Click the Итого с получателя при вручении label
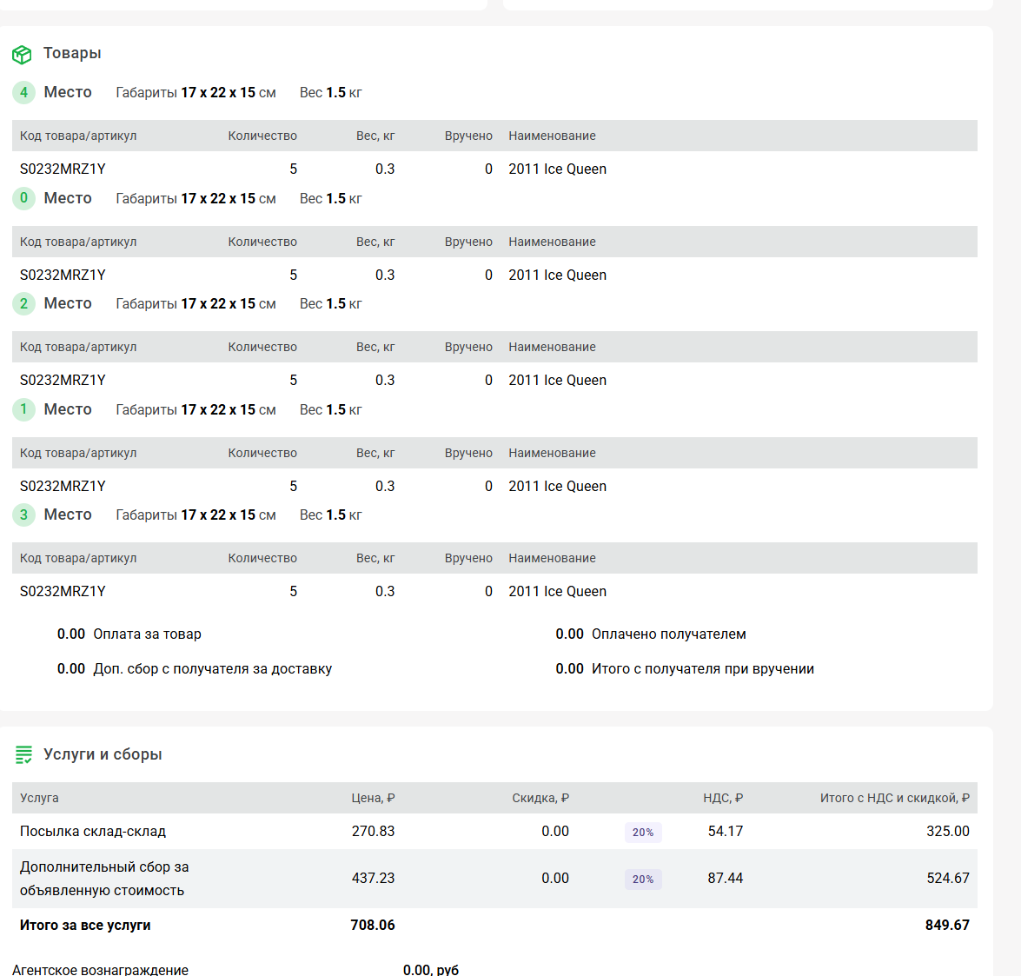The height and width of the screenshot is (976, 1021). coord(702,669)
